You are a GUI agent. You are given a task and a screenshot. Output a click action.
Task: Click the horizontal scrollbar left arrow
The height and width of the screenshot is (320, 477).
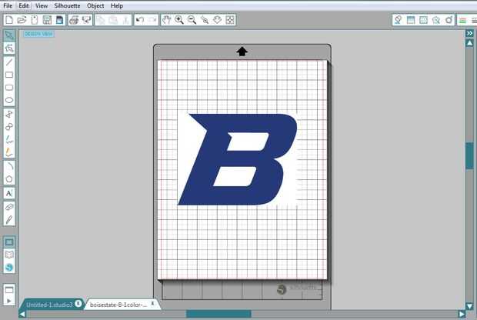coord(22,314)
